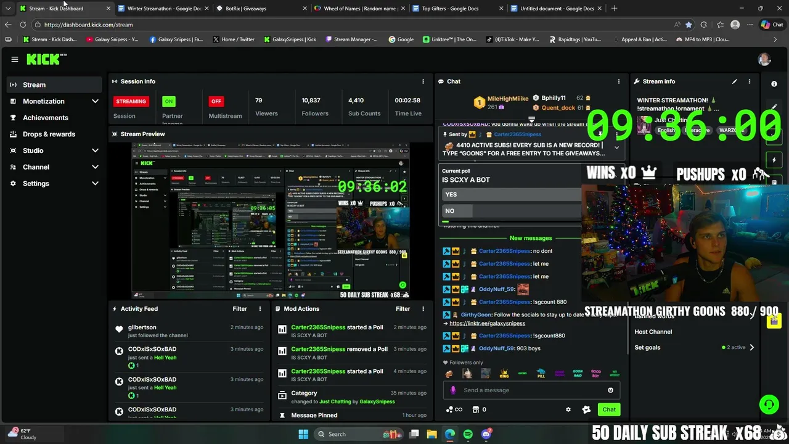Edit stream info with pencil icon
Image resolution: width=789 pixels, height=444 pixels.
(734, 81)
